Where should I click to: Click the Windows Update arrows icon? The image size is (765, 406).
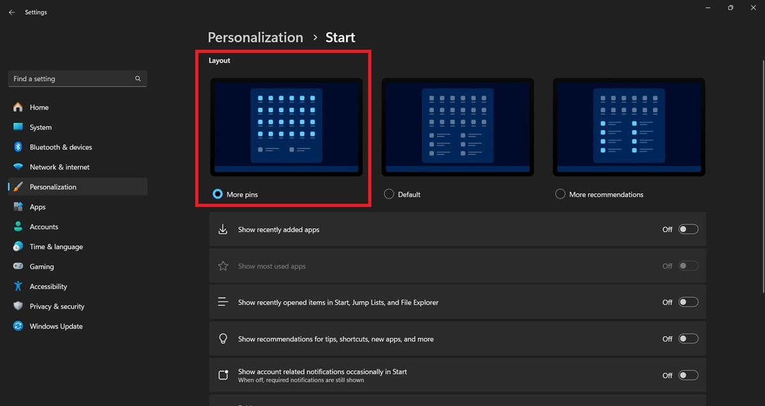[18, 326]
